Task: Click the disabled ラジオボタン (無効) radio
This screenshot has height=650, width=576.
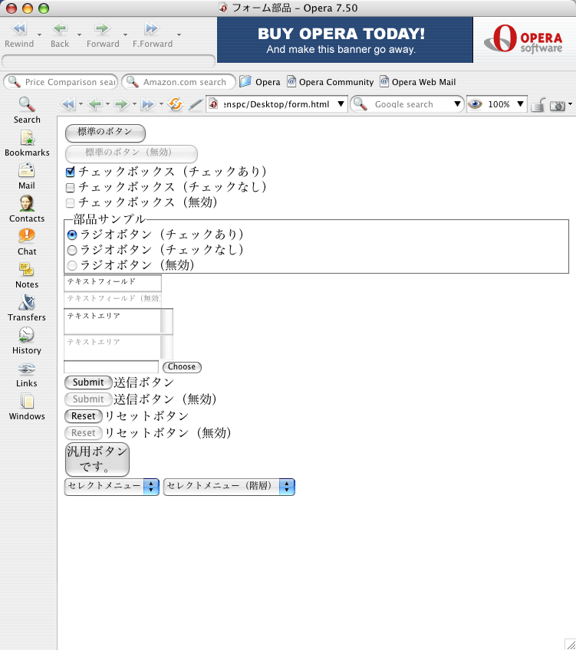Action: pyautogui.click(x=72, y=266)
